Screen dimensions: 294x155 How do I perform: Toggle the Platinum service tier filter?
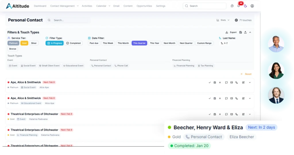(13, 43)
